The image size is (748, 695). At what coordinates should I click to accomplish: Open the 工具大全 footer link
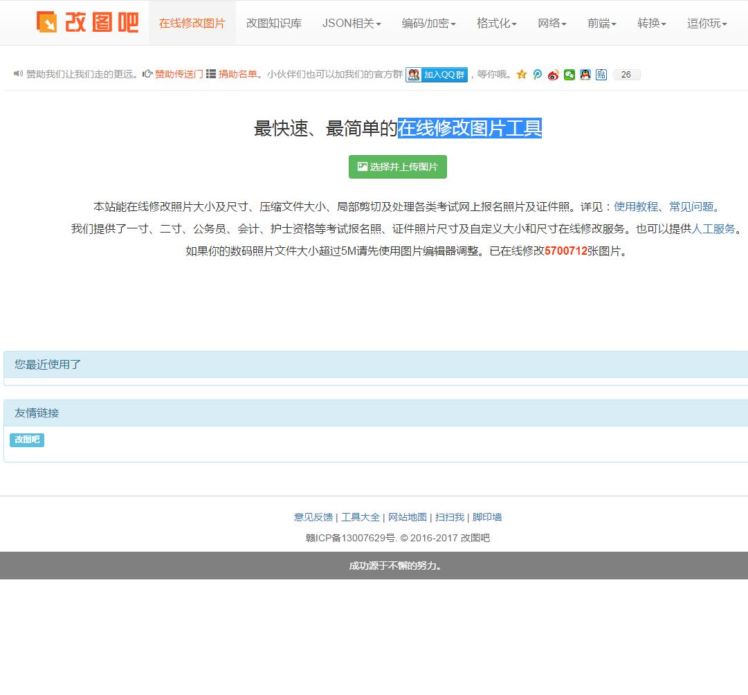pyautogui.click(x=361, y=517)
